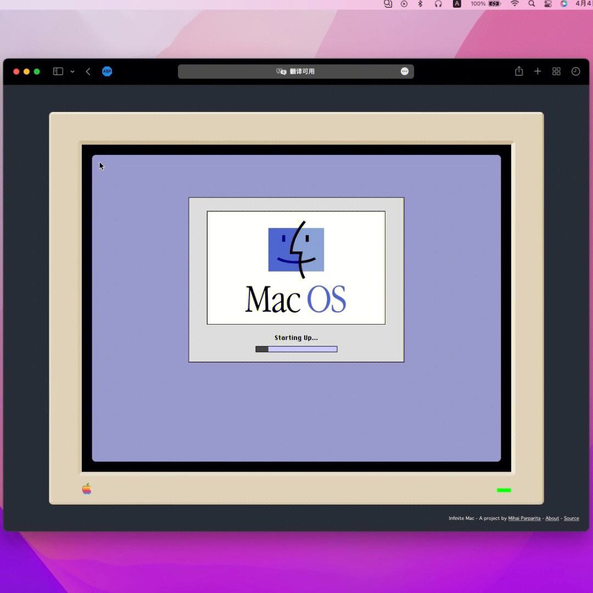Click the clock history icon in the toolbar
The width and height of the screenshot is (593, 593).
pos(575,71)
